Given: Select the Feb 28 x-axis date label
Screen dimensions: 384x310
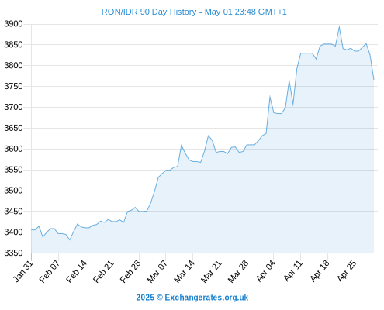Looking at the screenshot, I should click(x=131, y=271).
